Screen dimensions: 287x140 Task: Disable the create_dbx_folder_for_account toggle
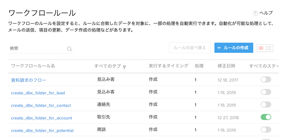click(x=266, y=117)
